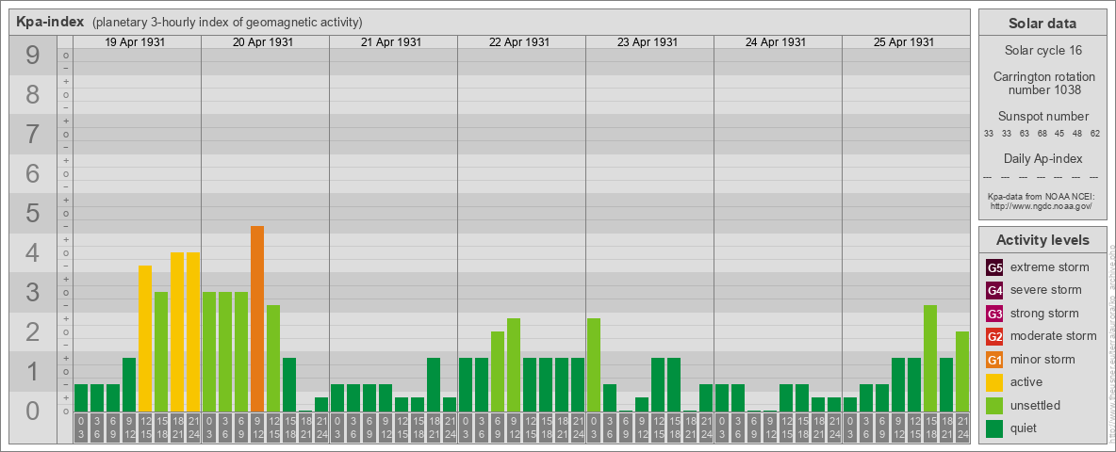Click the Sunspot number label
This screenshot has height=452, width=1116.
[1043, 117]
